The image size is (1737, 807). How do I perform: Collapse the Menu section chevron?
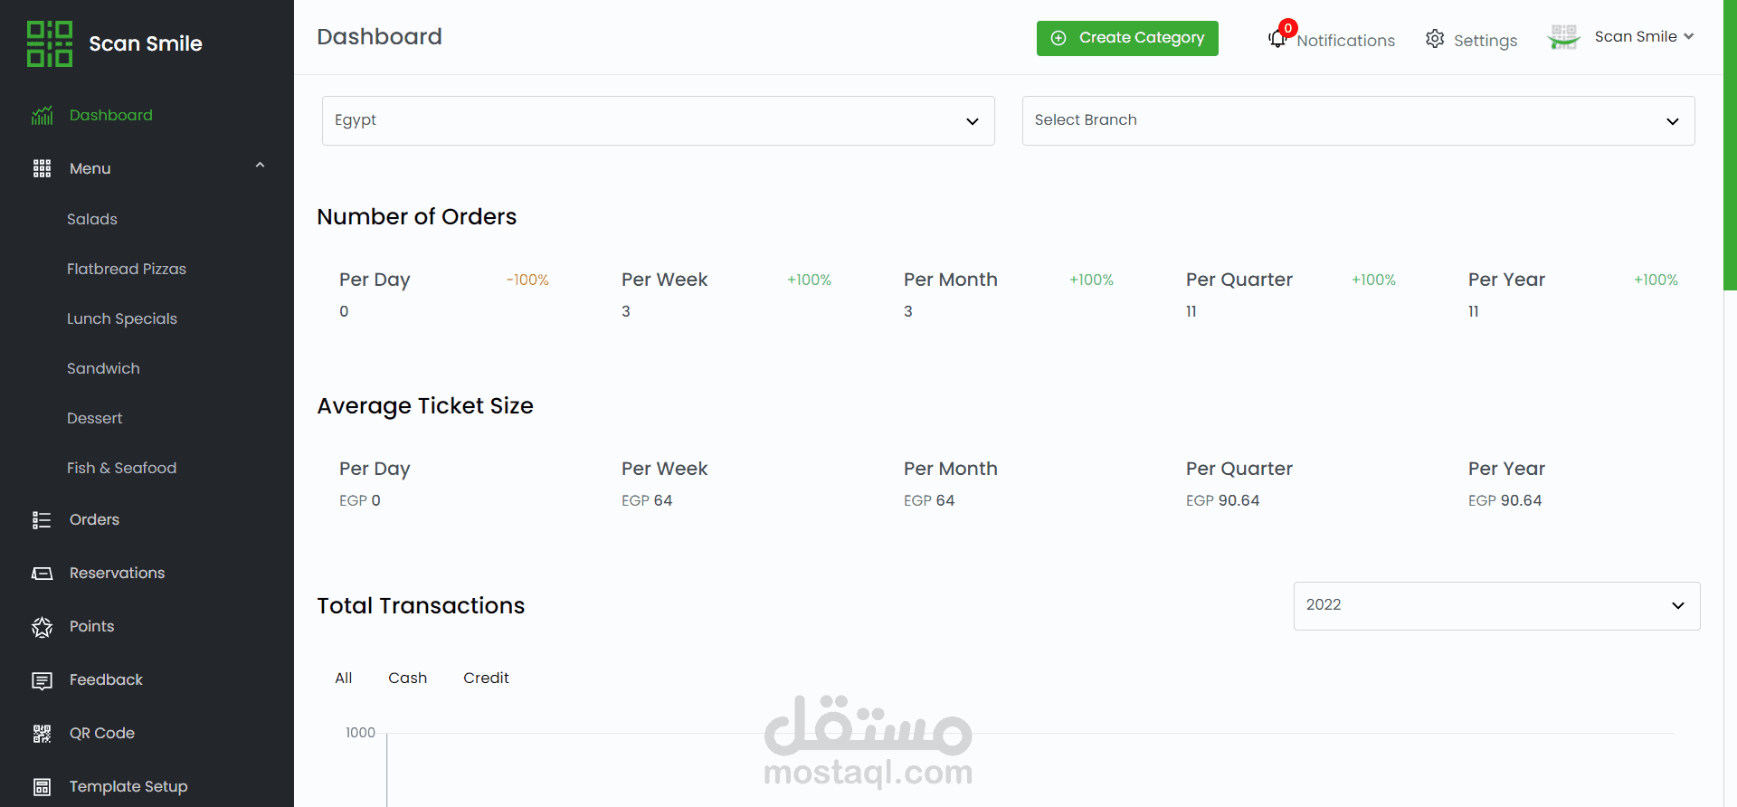click(x=260, y=166)
